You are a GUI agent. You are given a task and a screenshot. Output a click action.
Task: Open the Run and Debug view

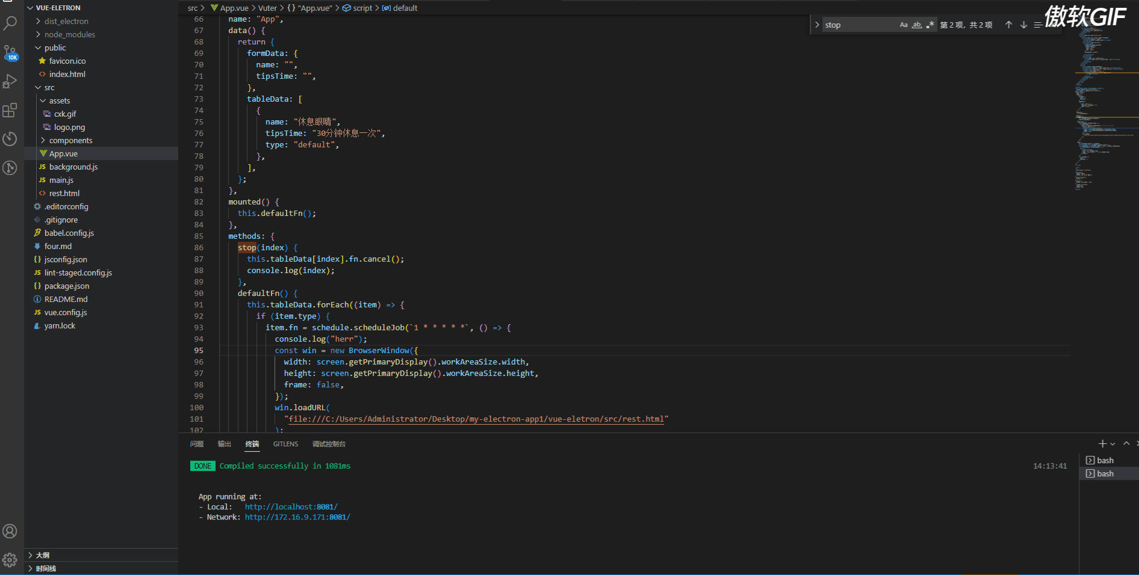coord(10,81)
